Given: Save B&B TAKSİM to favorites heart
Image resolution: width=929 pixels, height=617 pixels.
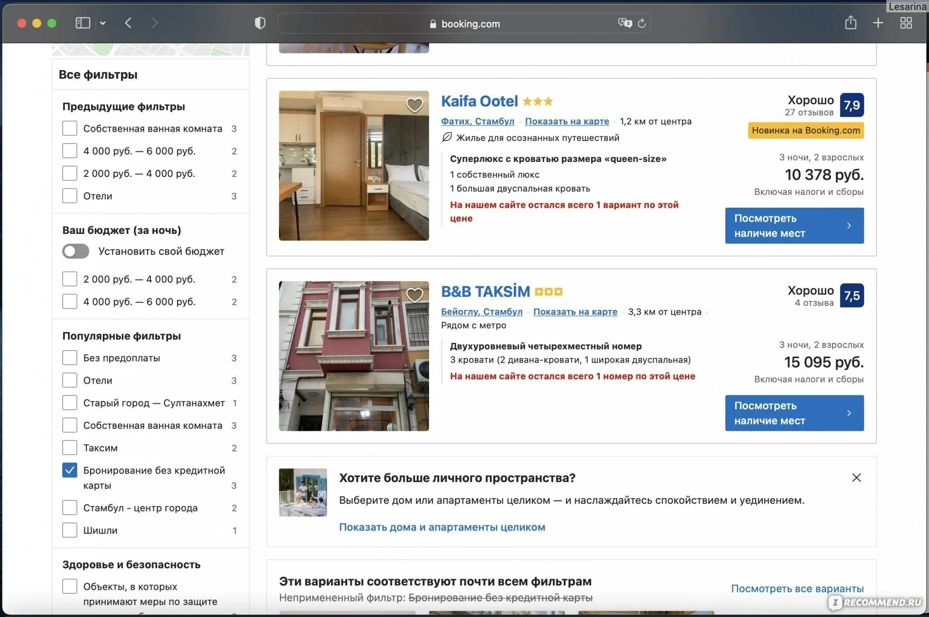Looking at the screenshot, I should [415, 295].
